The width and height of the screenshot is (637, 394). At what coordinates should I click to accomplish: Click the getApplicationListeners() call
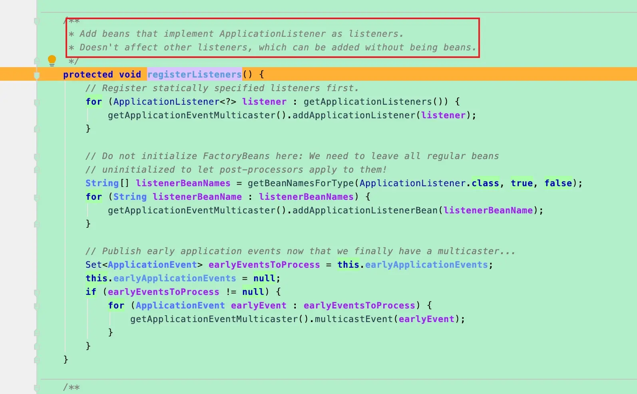pyautogui.click(x=376, y=101)
